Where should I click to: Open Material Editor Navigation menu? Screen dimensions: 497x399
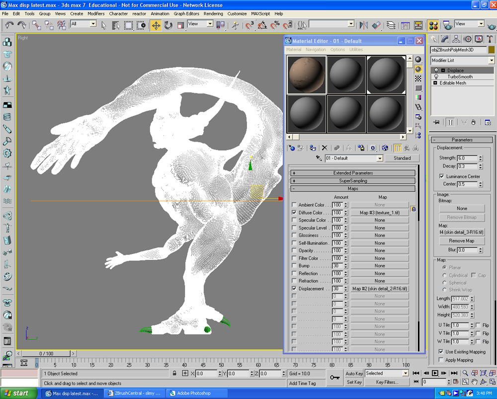click(316, 49)
